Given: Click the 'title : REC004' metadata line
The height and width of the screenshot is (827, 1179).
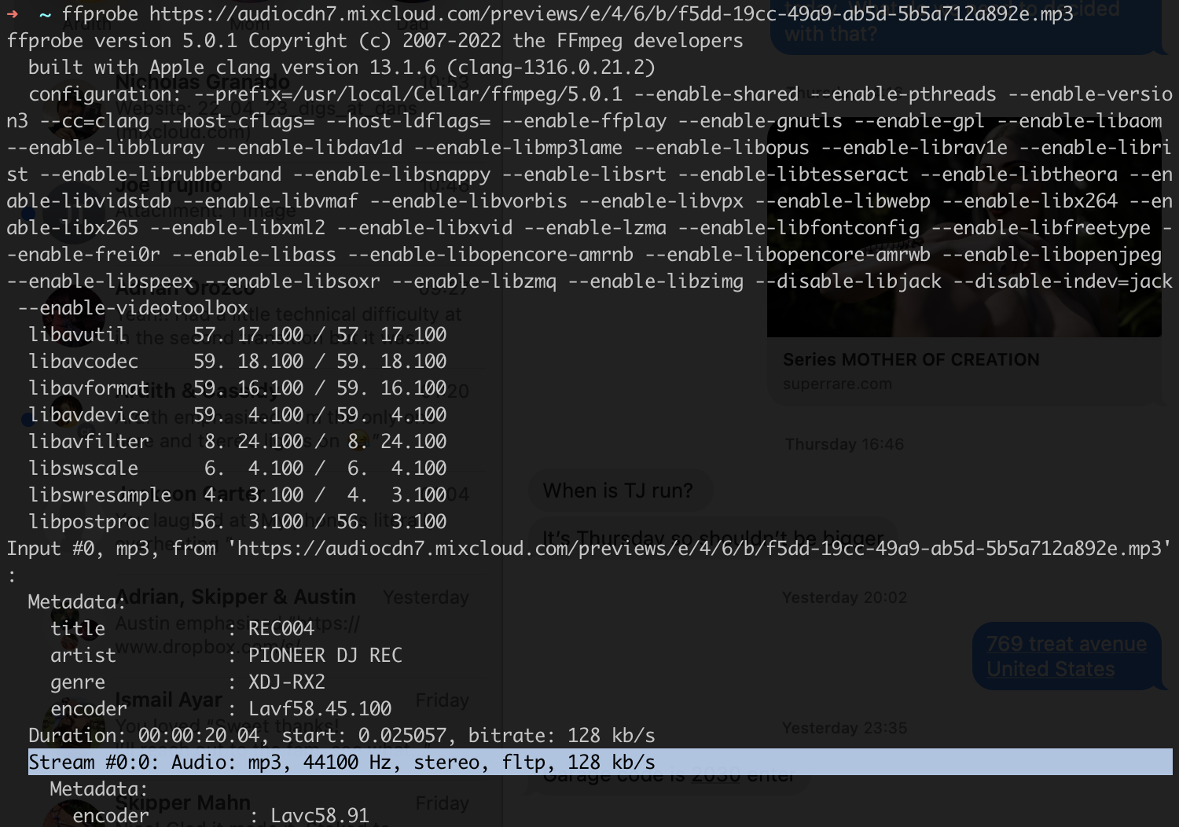Looking at the screenshot, I should tap(182, 629).
